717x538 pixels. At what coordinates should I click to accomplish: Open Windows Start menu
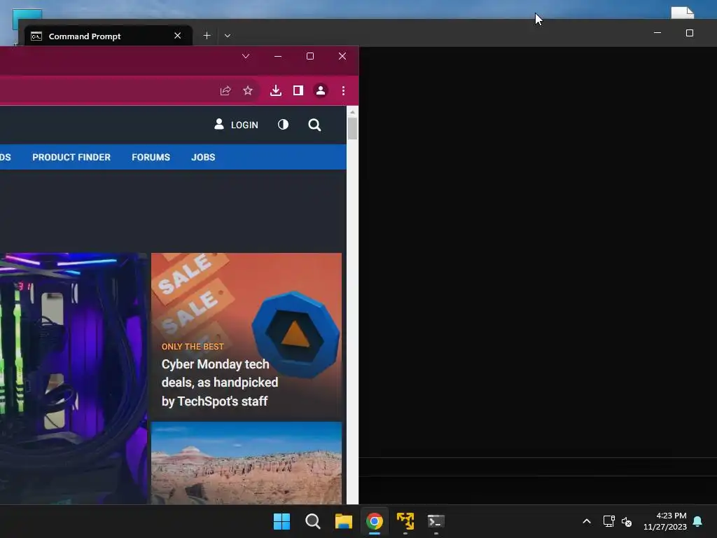tap(281, 521)
